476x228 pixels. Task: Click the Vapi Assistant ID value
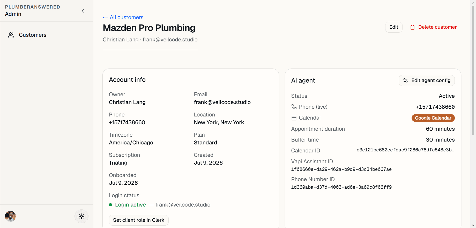point(341,169)
